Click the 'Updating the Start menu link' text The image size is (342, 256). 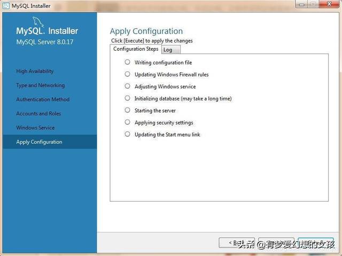[167, 135]
